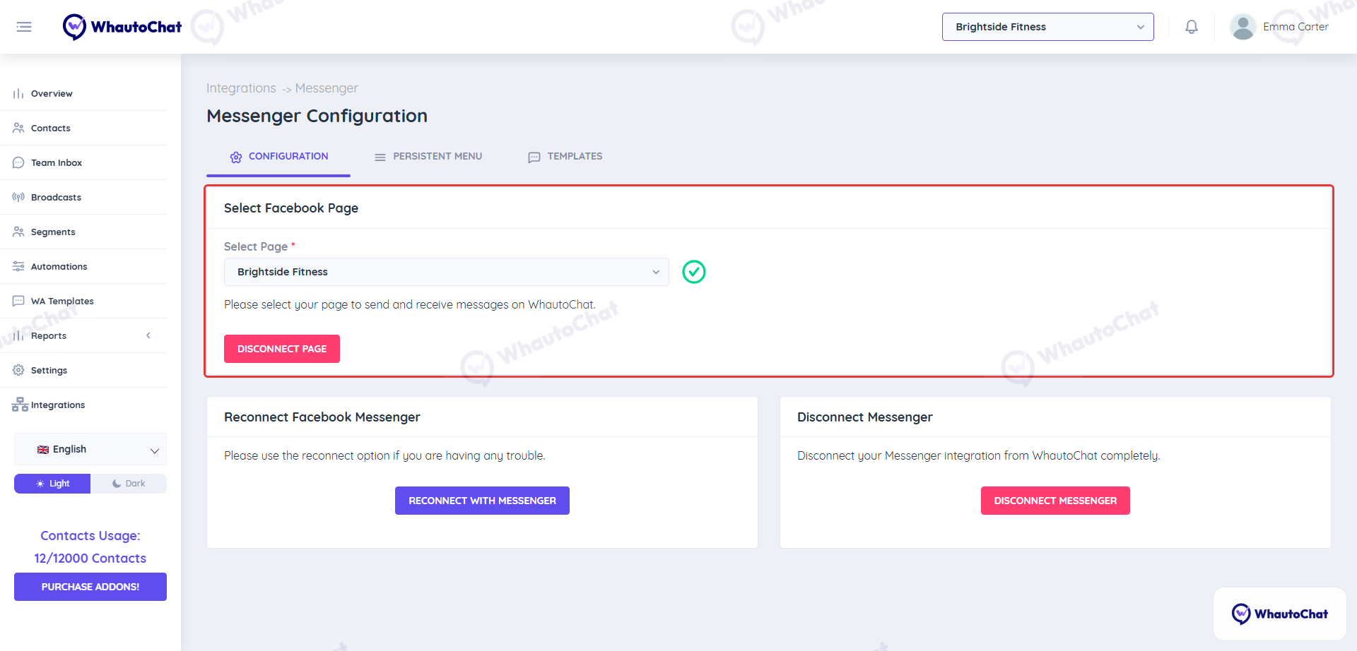
Task: Click the Automations sliders icon
Action: click(18, 266)
